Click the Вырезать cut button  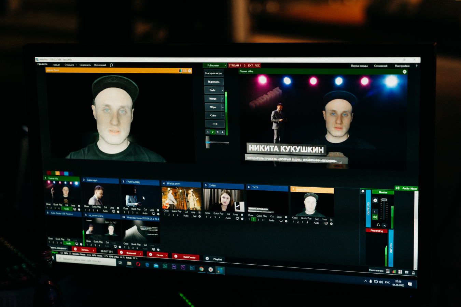click(x=214, y=82)
